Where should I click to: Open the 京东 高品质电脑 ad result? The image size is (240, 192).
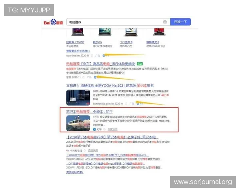[100, 64]
